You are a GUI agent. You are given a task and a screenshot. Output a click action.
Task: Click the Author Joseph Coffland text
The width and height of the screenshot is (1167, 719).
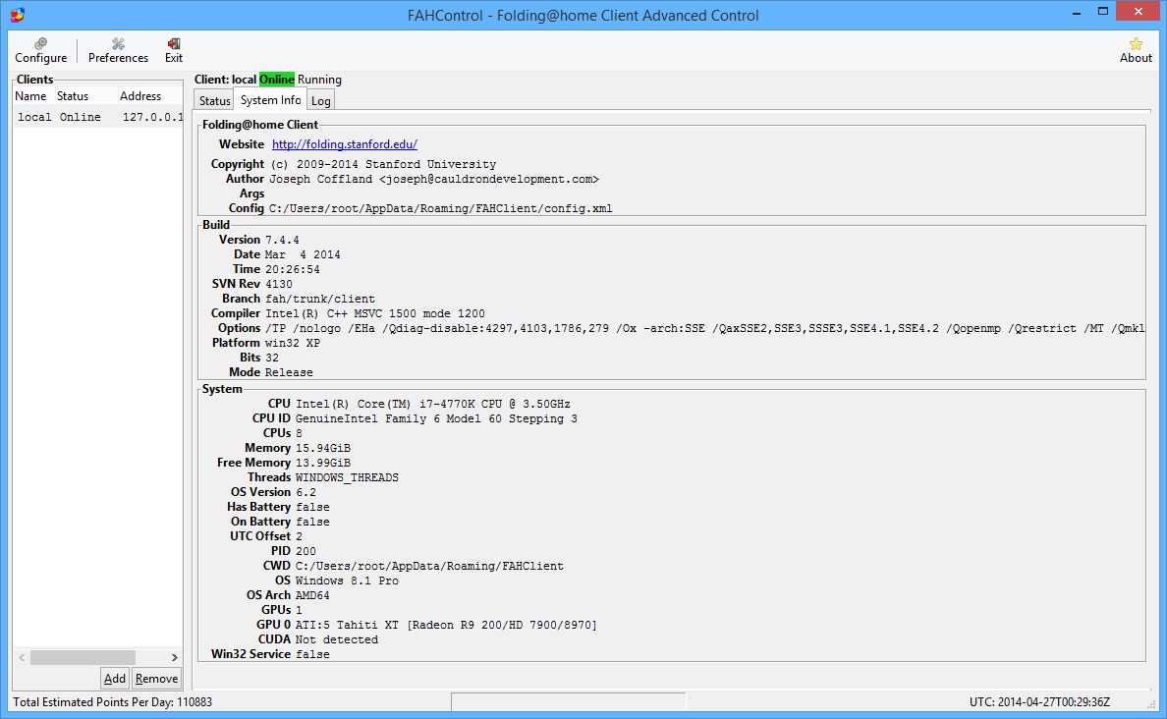pos(434,179)
